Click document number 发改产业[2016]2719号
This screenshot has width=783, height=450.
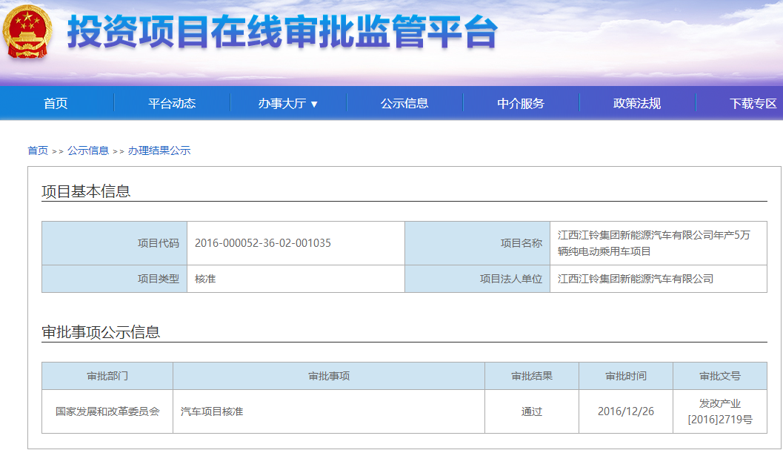(719, 411)
